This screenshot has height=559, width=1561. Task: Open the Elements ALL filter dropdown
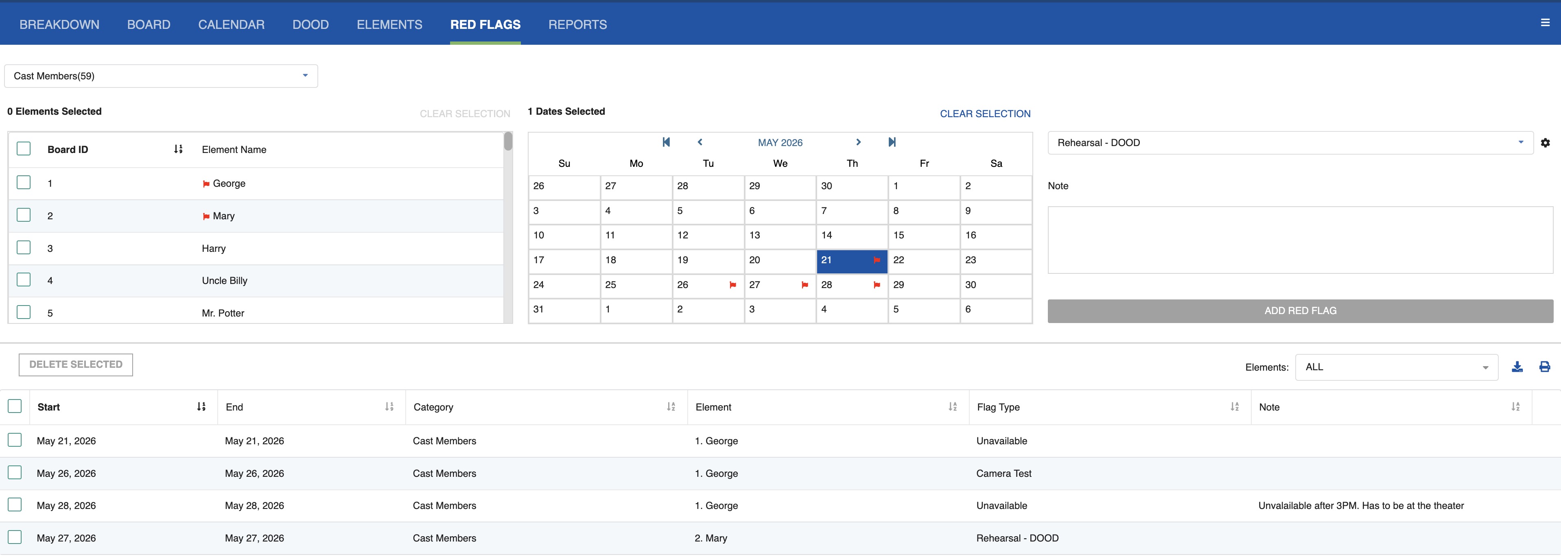[1396, 367]
